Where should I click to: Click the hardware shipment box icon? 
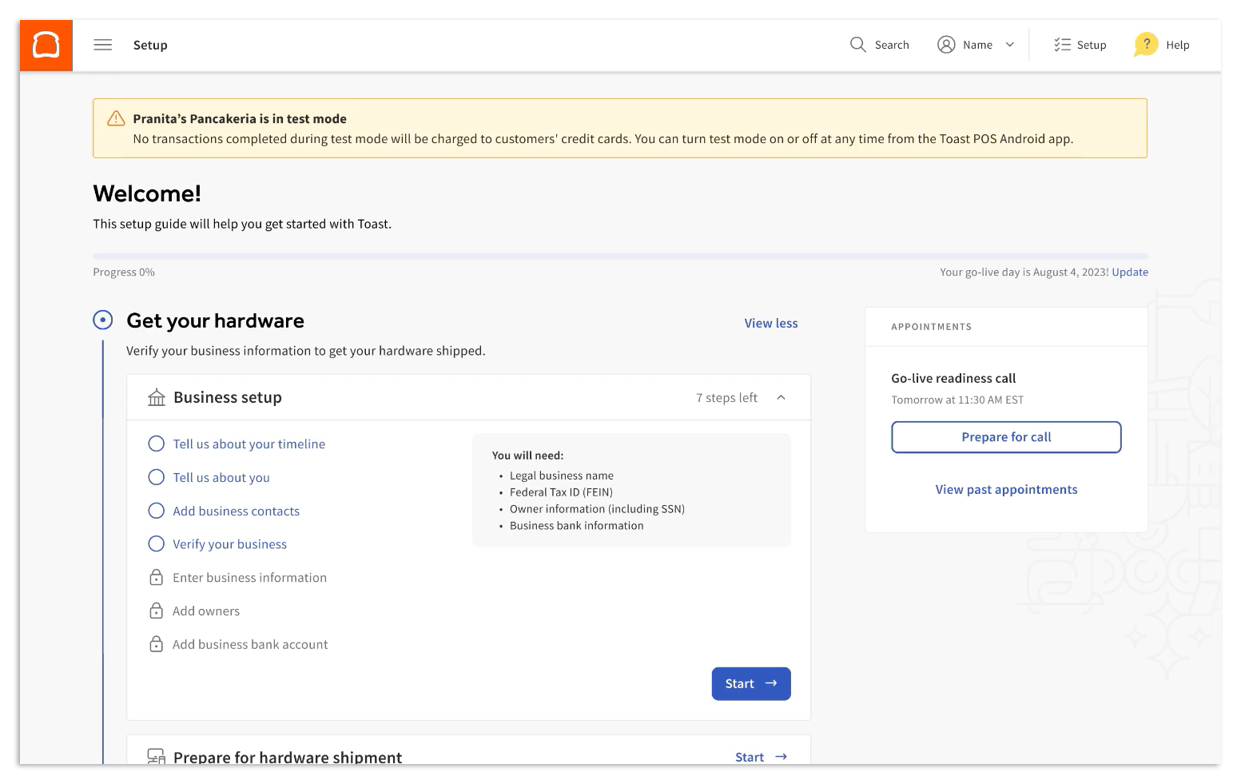tap(157, 754)
